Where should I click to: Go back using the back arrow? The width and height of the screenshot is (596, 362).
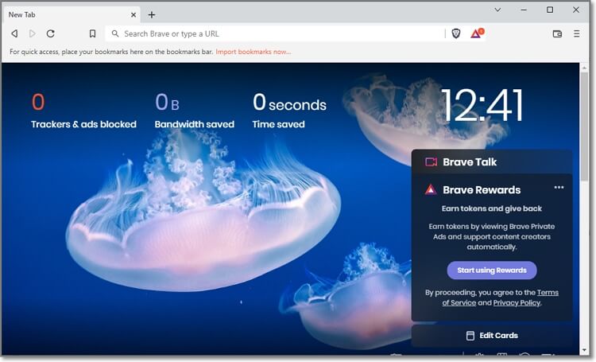point(14,33)
